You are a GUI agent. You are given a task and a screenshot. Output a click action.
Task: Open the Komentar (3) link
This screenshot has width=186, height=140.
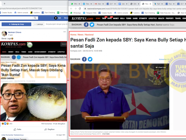pos(164,59)
